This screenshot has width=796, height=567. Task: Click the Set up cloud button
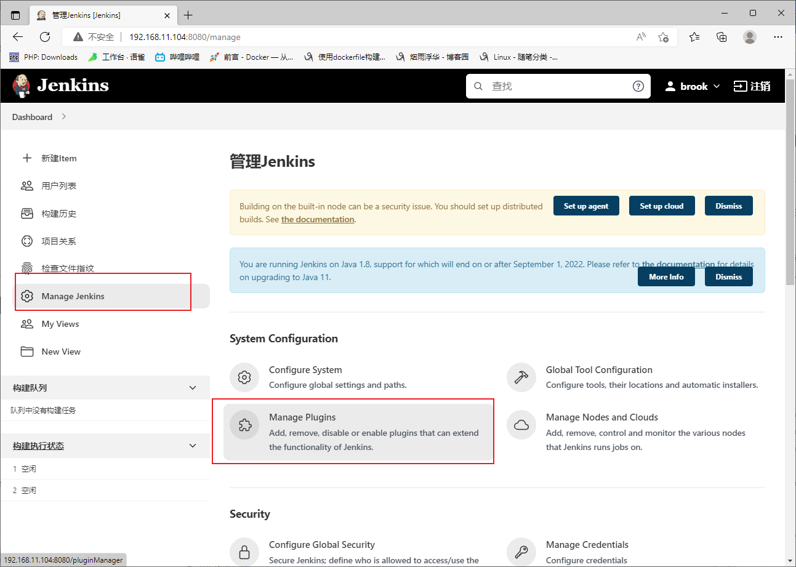662,206
